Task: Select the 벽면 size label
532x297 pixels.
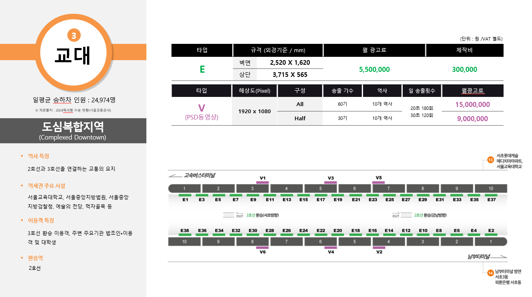Action: pyautogui.click(x=244, y=63)
